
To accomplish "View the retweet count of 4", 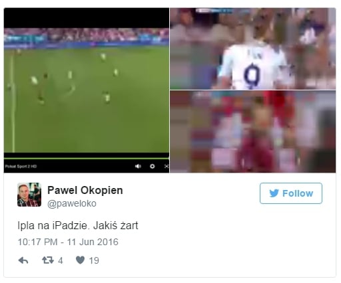I will (x=61, y=260).
